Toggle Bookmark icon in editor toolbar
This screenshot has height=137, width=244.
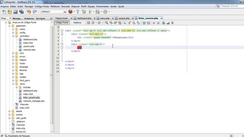point(138,23)
